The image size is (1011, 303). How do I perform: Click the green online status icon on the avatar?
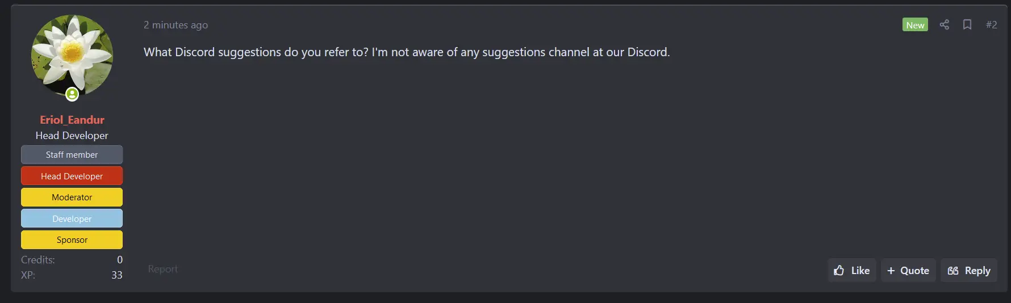(x=72, y=94)
